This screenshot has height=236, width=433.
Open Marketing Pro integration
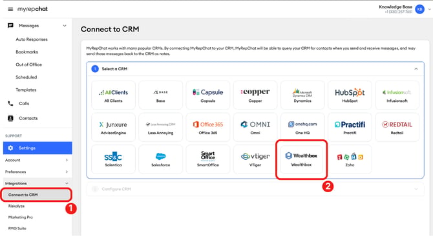(x=21, y=217)
